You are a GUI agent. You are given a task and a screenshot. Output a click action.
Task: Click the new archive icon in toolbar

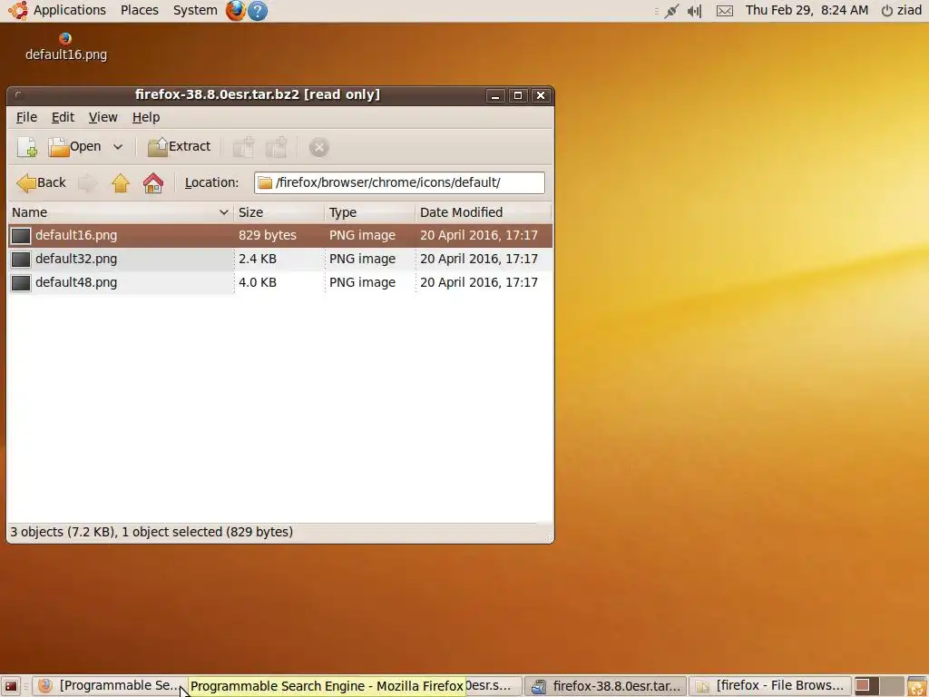click(26, 147)
